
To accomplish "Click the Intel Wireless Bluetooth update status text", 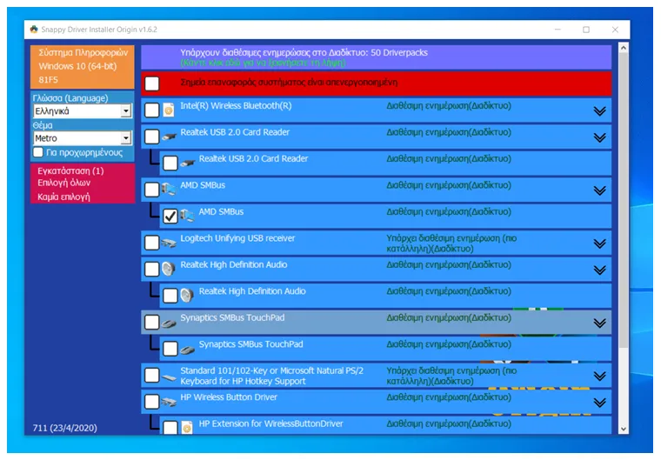I will [x=449, y=105].
